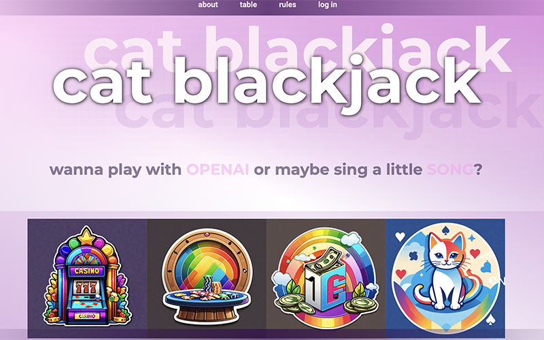Select the rainbow money box sticker

(326, 277)
